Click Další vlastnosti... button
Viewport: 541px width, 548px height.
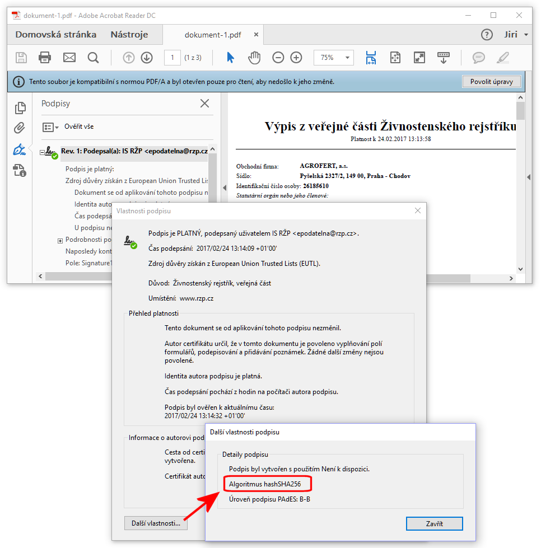click(x=156, y=523)
